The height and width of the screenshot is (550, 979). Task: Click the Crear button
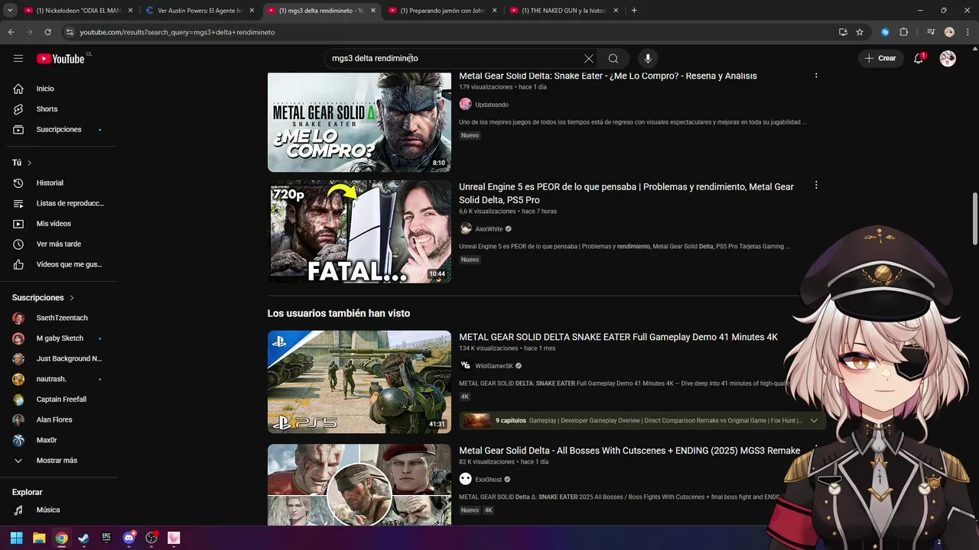[x=880, y=58]
